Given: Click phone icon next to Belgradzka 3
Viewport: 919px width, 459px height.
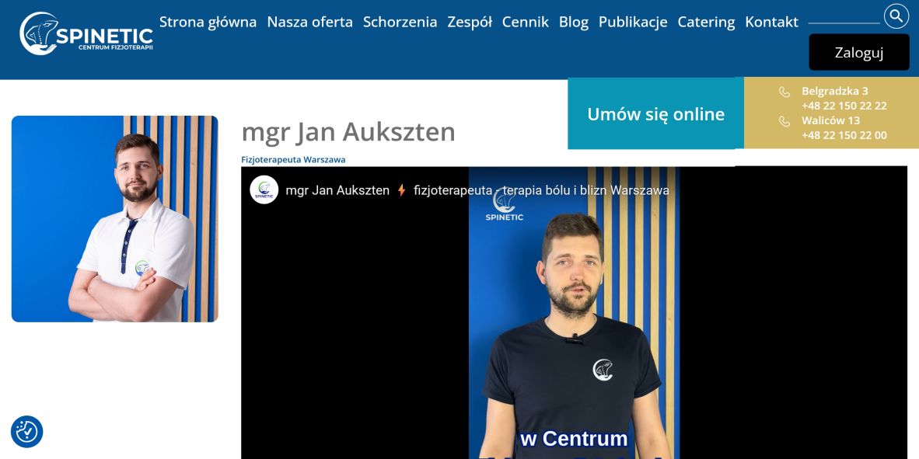Looking at the screenshot, I should 784,92.
